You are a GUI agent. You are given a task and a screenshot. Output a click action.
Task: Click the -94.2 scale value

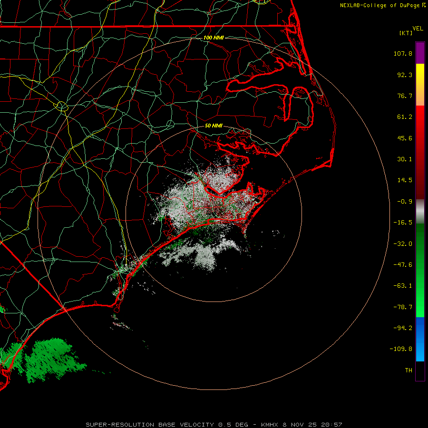coord(403,328)
